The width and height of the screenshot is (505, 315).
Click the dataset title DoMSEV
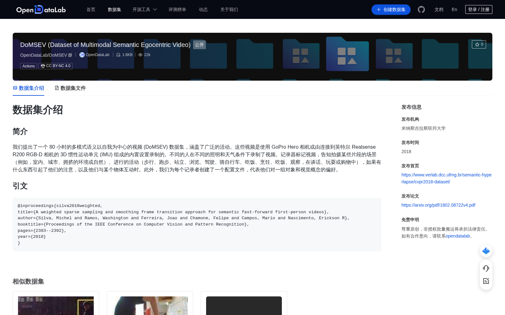pos(105,45)
